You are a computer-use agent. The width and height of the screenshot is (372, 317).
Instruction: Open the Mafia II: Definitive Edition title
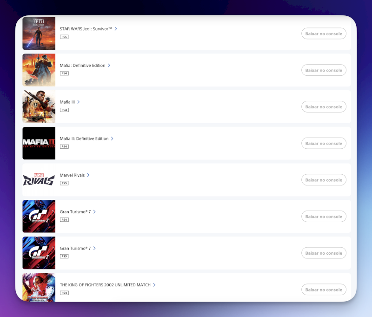84,139
